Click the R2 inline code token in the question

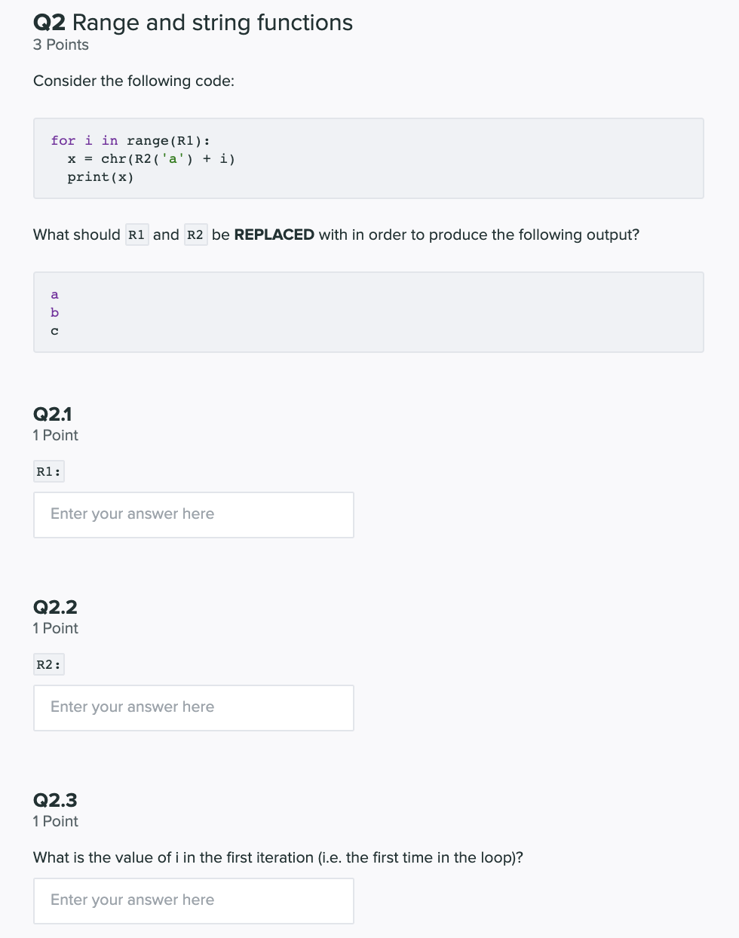pos(195,234)
